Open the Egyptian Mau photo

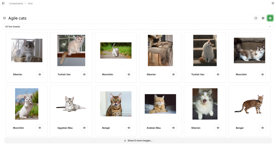point(71,104)
